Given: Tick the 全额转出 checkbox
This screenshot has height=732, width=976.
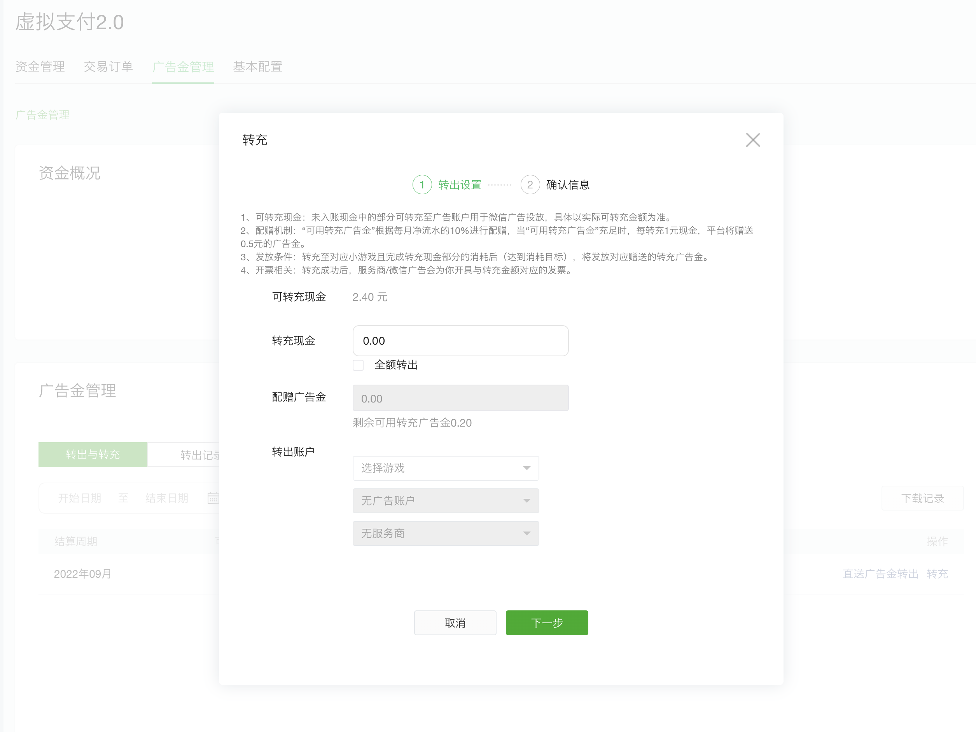Looking at the screenshot, I should pos(358,365).
